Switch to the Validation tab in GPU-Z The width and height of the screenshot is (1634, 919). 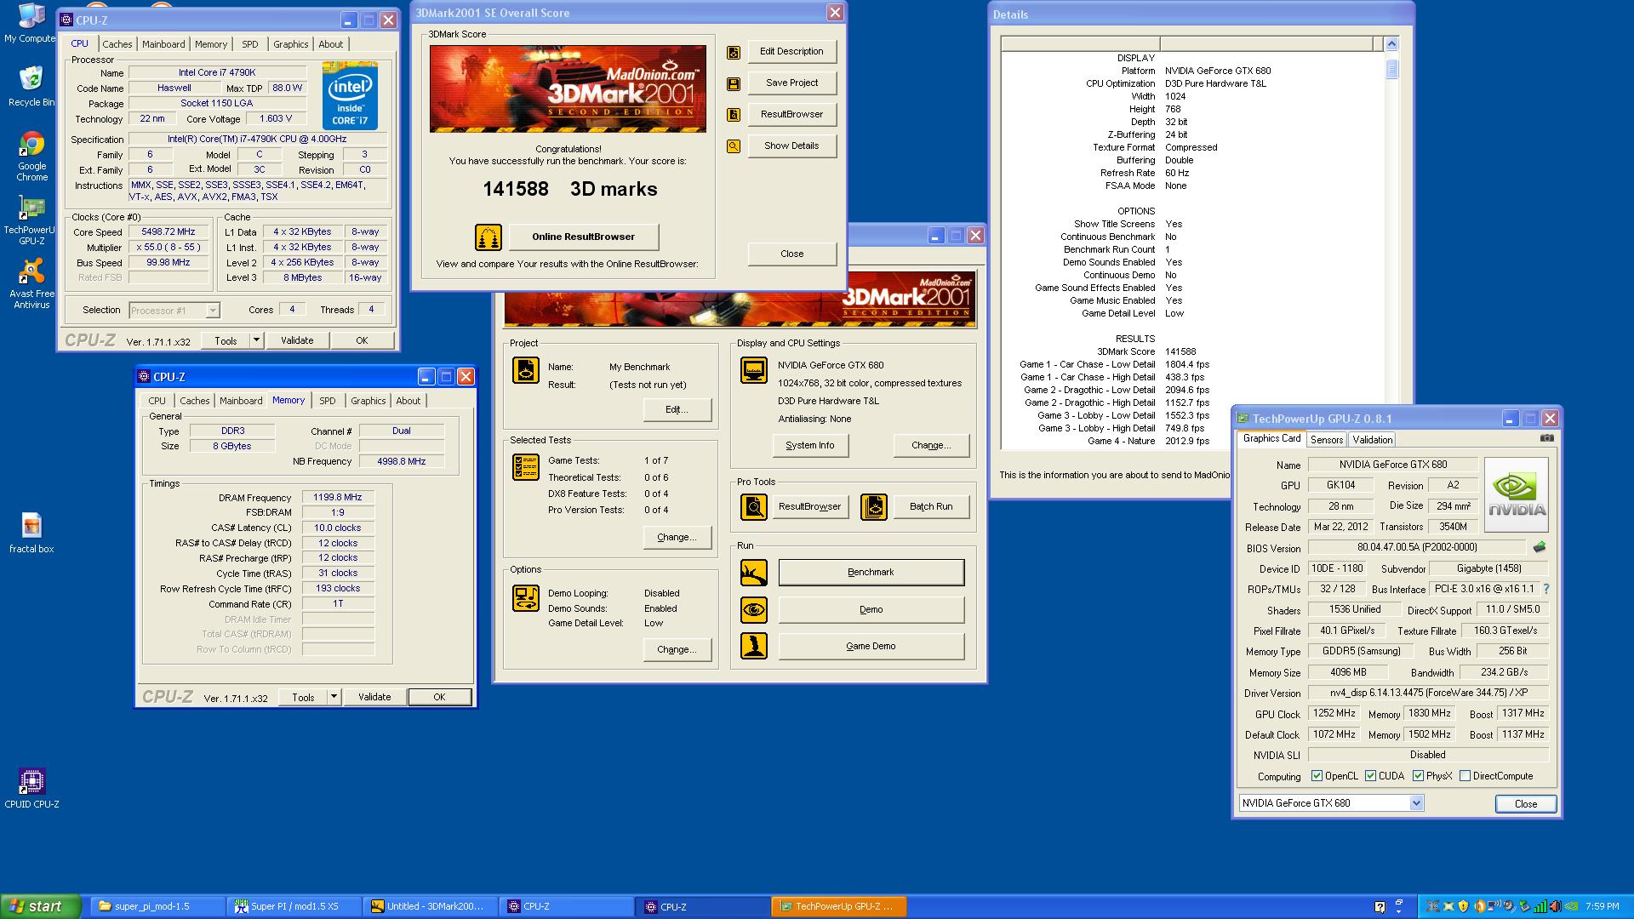click(x=1373, y=440)
